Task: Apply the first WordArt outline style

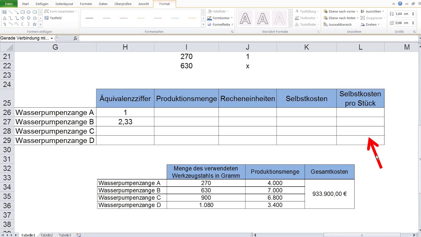Action: point(245,19)
